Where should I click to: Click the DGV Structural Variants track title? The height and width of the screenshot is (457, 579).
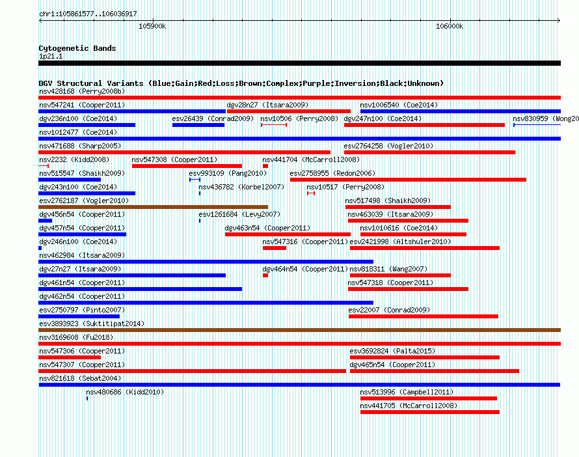click(241, 83)
